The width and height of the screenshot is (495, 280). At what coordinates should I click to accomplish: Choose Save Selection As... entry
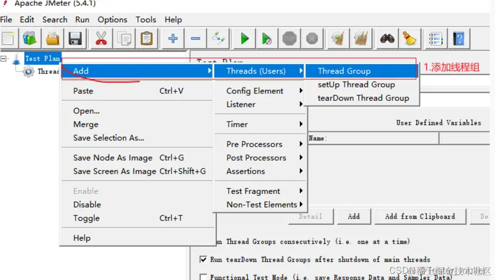pyautogui.click(x=137, y=138)
